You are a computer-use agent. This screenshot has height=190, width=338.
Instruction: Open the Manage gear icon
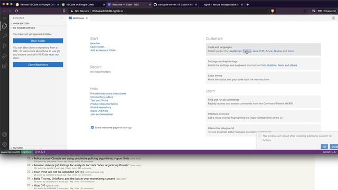click(x=5, y=144)
